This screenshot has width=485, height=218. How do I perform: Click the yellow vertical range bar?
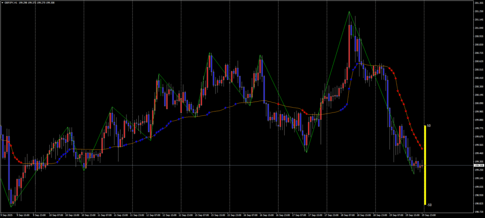click(425, 166)
